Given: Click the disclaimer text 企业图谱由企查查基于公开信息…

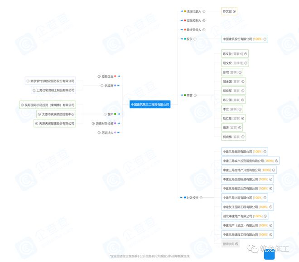Looking at the screenshot, I should coord(149,256).
